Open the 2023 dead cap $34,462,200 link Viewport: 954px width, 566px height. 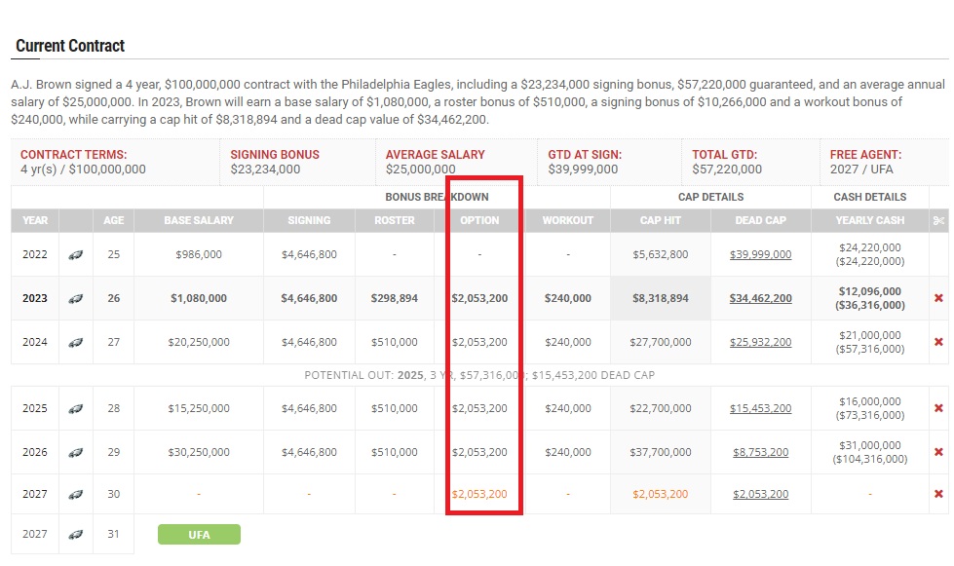pos(760,298)
